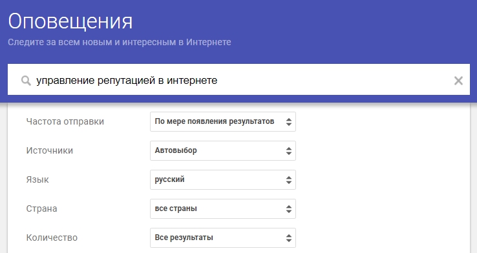Click the subtitle Следите за всем новым

pos(119,42)
